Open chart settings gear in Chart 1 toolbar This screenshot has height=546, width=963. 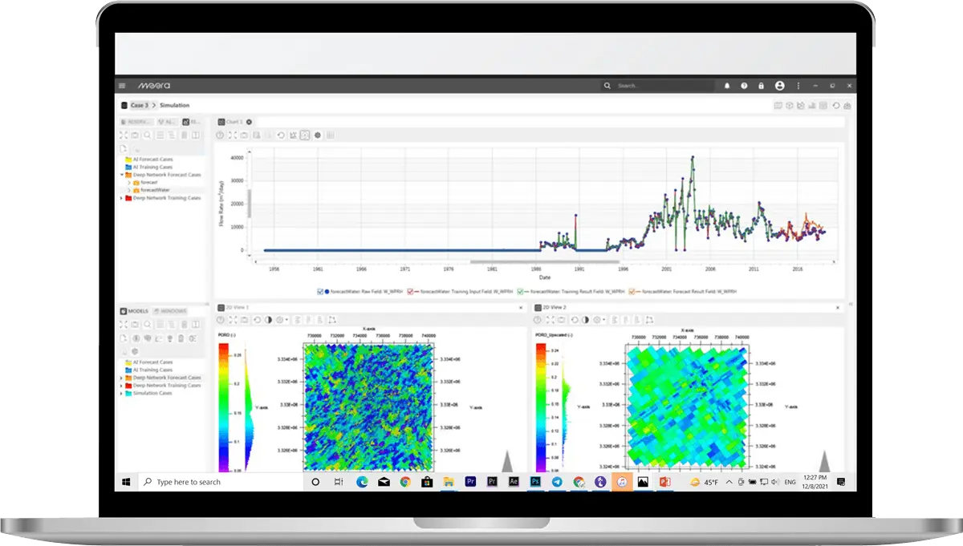(x=318, y=135)
